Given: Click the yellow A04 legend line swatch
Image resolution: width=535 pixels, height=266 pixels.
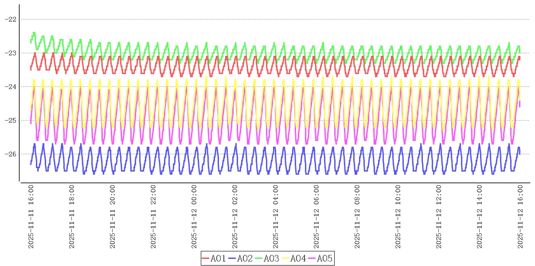Looking at the screenshot, I should click(285, 258).
